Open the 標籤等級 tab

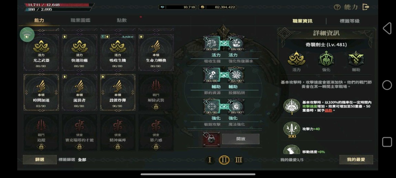pyautogui.click(x=350, y=21)
